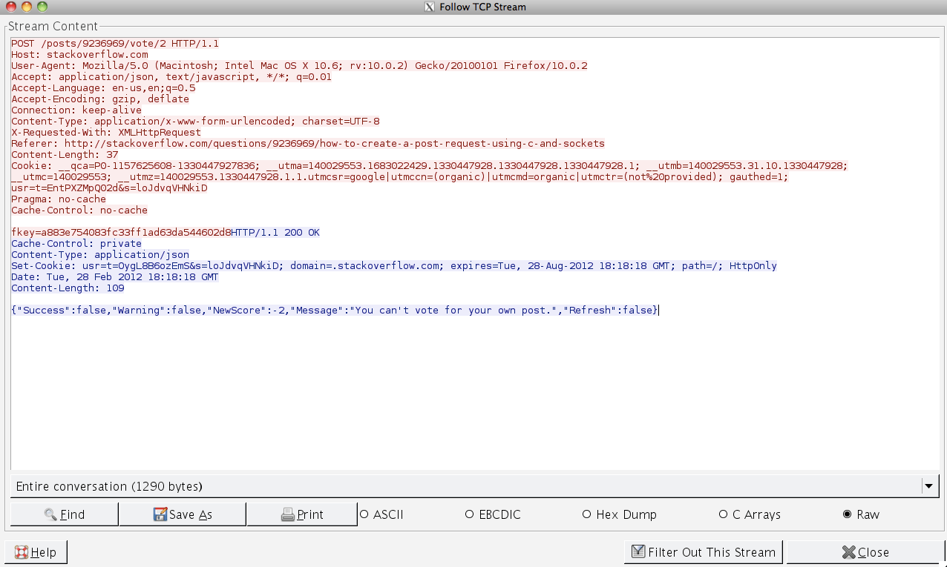Image resolution: width=947 pixels, height=567 pixels.
Task: Click Filter Out This Stream
Action: coord(704,552)
